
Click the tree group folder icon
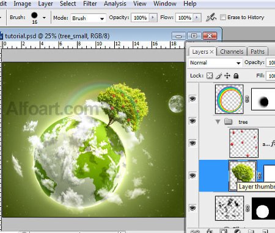click(228, 121)
